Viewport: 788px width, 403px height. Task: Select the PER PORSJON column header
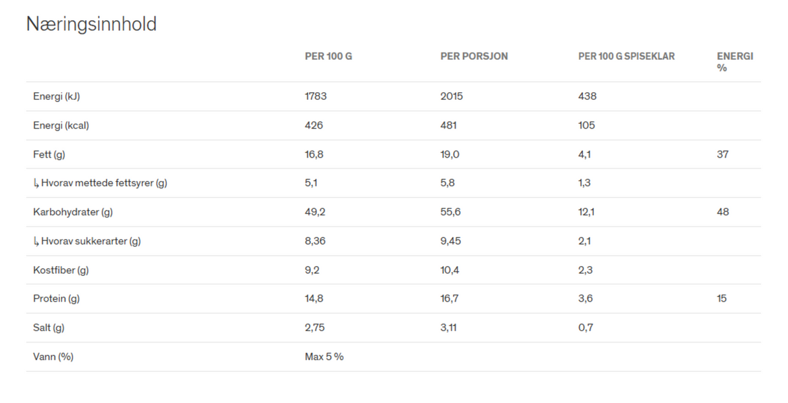(x=474, y=56)
